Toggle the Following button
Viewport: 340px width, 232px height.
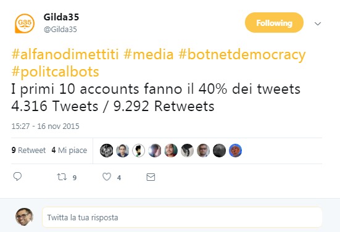[274, 23]
